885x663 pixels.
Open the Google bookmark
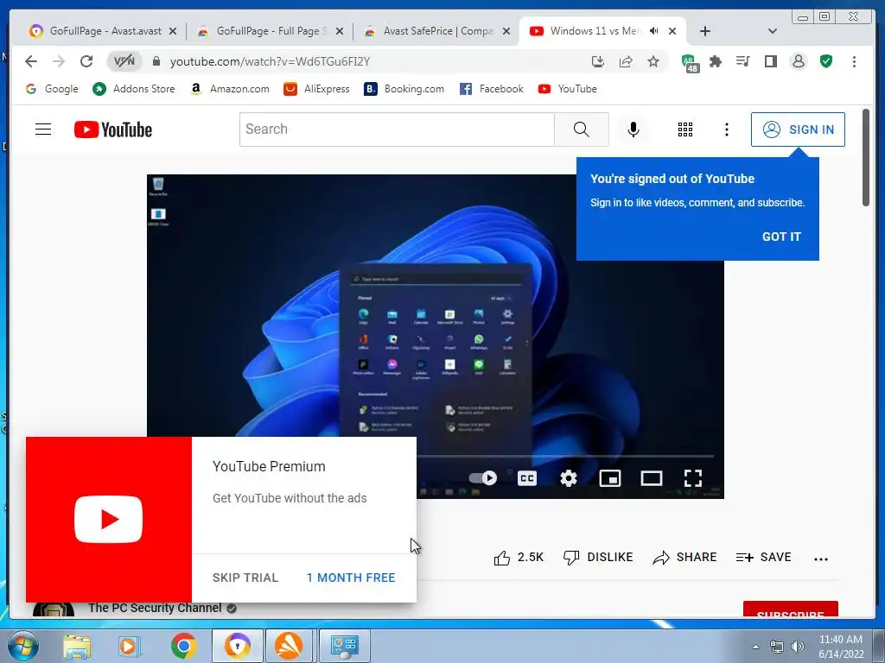52,89
